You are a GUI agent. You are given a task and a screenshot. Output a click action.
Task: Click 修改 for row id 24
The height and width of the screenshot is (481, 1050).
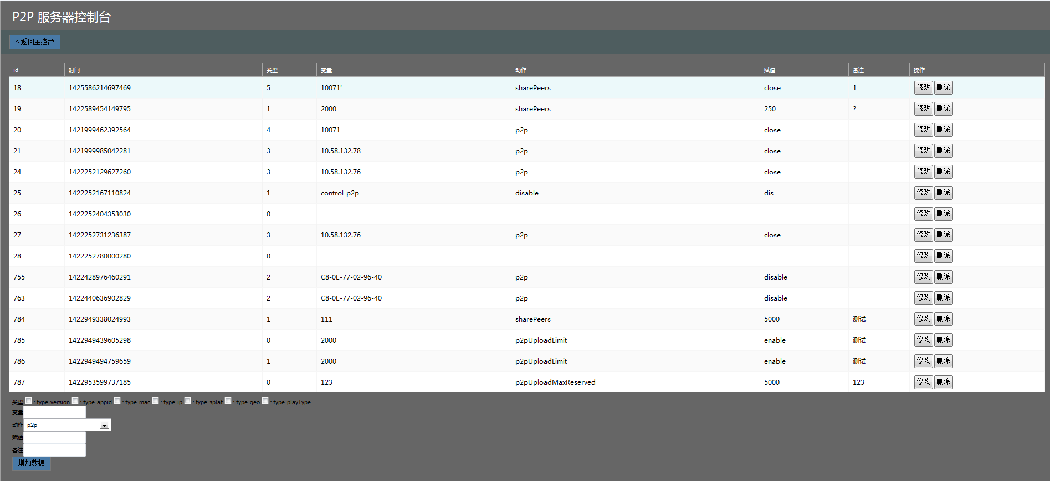(x=923, y=172)
